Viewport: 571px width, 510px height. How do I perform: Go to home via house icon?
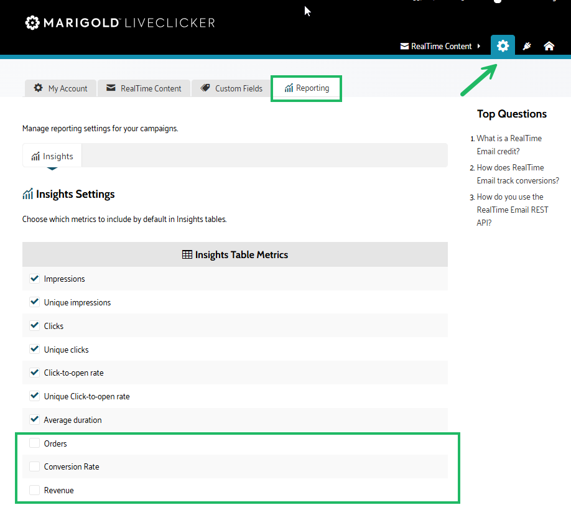[549, 46]
